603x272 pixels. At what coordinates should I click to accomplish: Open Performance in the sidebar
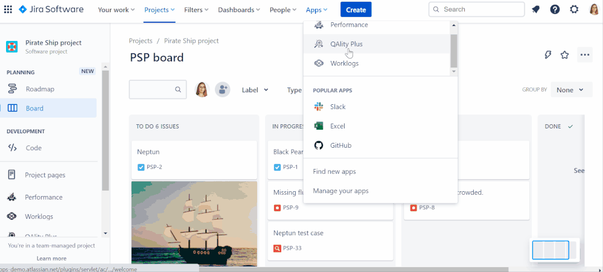point(48,197)
